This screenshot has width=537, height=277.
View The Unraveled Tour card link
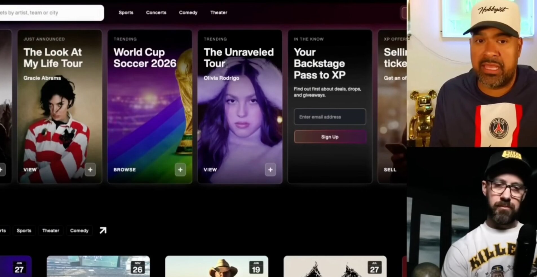pyautogui.click(x=210, y=170)
